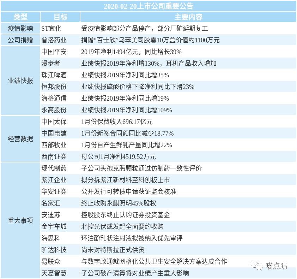Click text 硫酸价格下降净利同比下滑23%
The height and width of the screenshot is (279, 297).
click(150, 87)
